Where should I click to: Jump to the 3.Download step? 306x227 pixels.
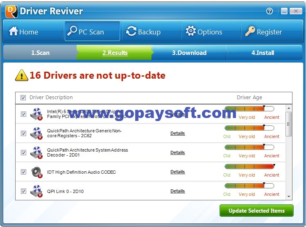click(189, 52)
